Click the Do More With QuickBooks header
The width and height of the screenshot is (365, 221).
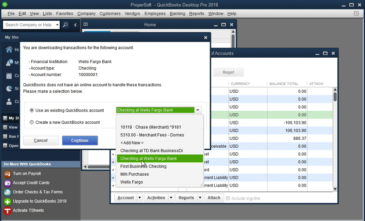coord(41,164)
